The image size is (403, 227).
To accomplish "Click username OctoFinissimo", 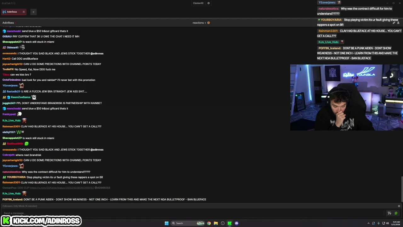I will [12, 80].
